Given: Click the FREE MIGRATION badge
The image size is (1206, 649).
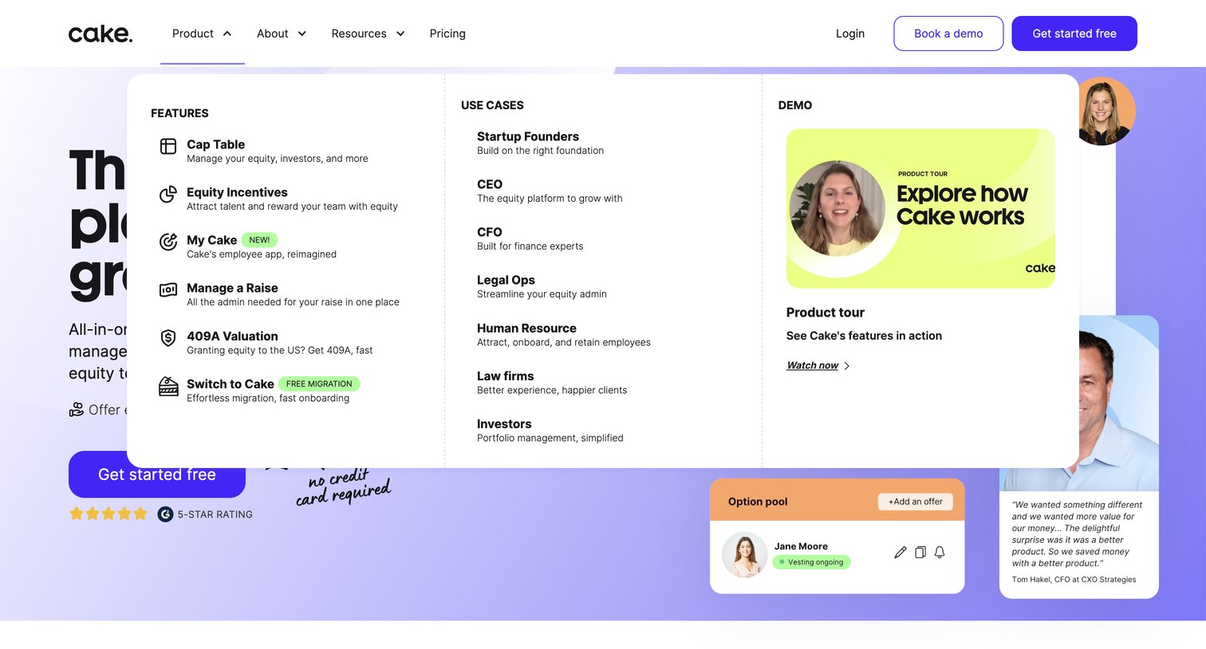Looking at the screenshot, I should coord(319,383).
